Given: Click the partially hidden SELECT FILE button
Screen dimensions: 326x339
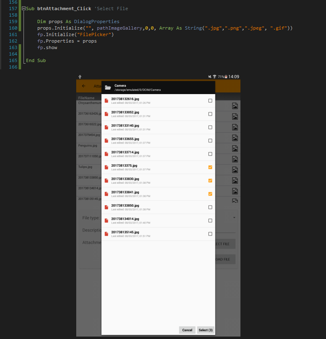Looking at the screenshot, I should tap(225, 244).
